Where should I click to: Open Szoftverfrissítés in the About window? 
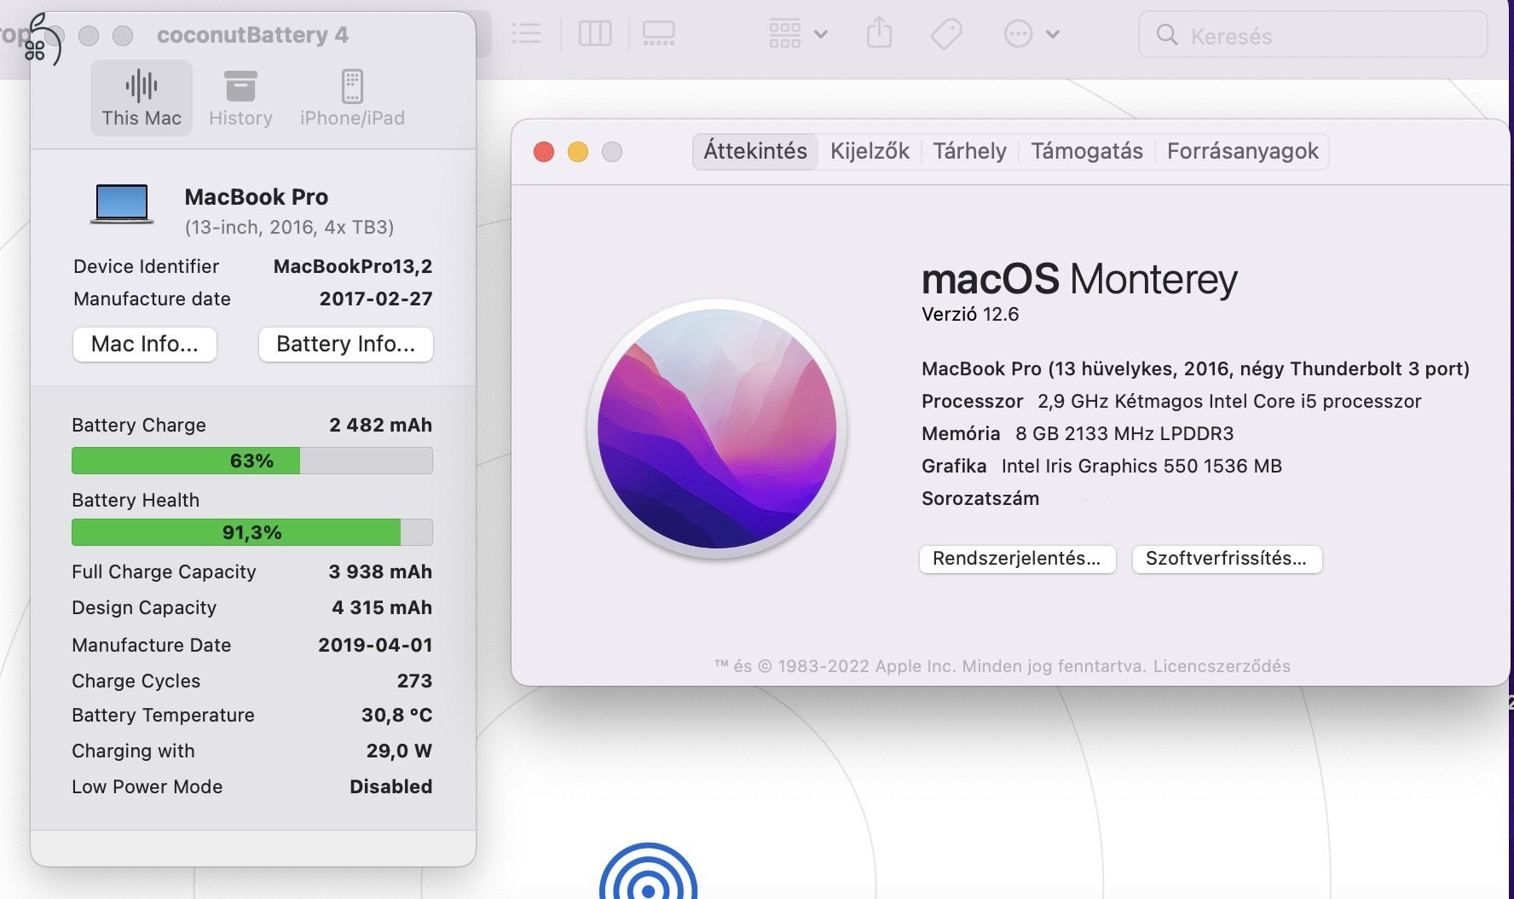coord(1226,560)
